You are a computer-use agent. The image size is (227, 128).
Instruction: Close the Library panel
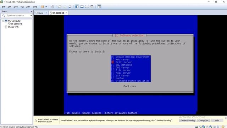(31, 11)
